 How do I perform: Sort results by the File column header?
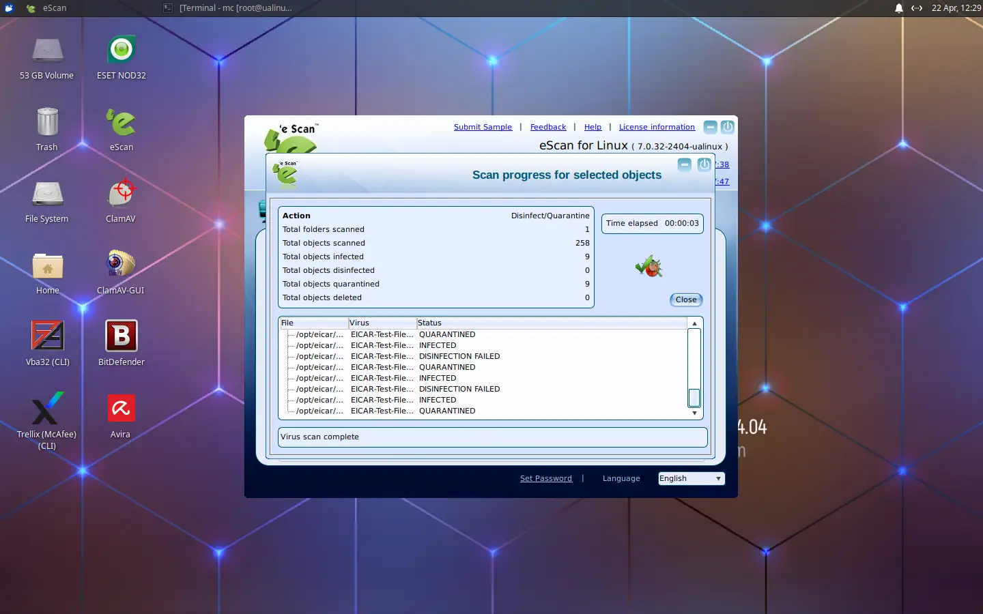[x=314, y=323]
